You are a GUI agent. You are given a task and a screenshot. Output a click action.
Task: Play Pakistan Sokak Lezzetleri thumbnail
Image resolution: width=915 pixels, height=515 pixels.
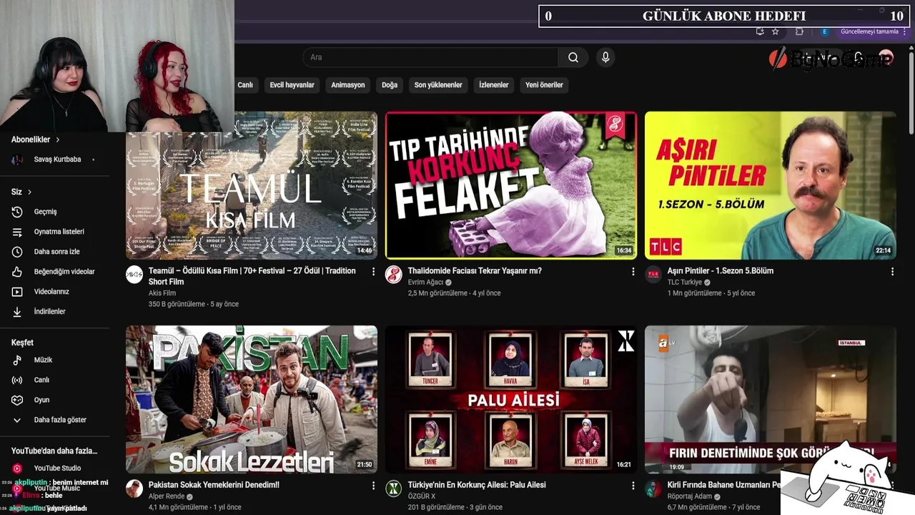point(252,399)
